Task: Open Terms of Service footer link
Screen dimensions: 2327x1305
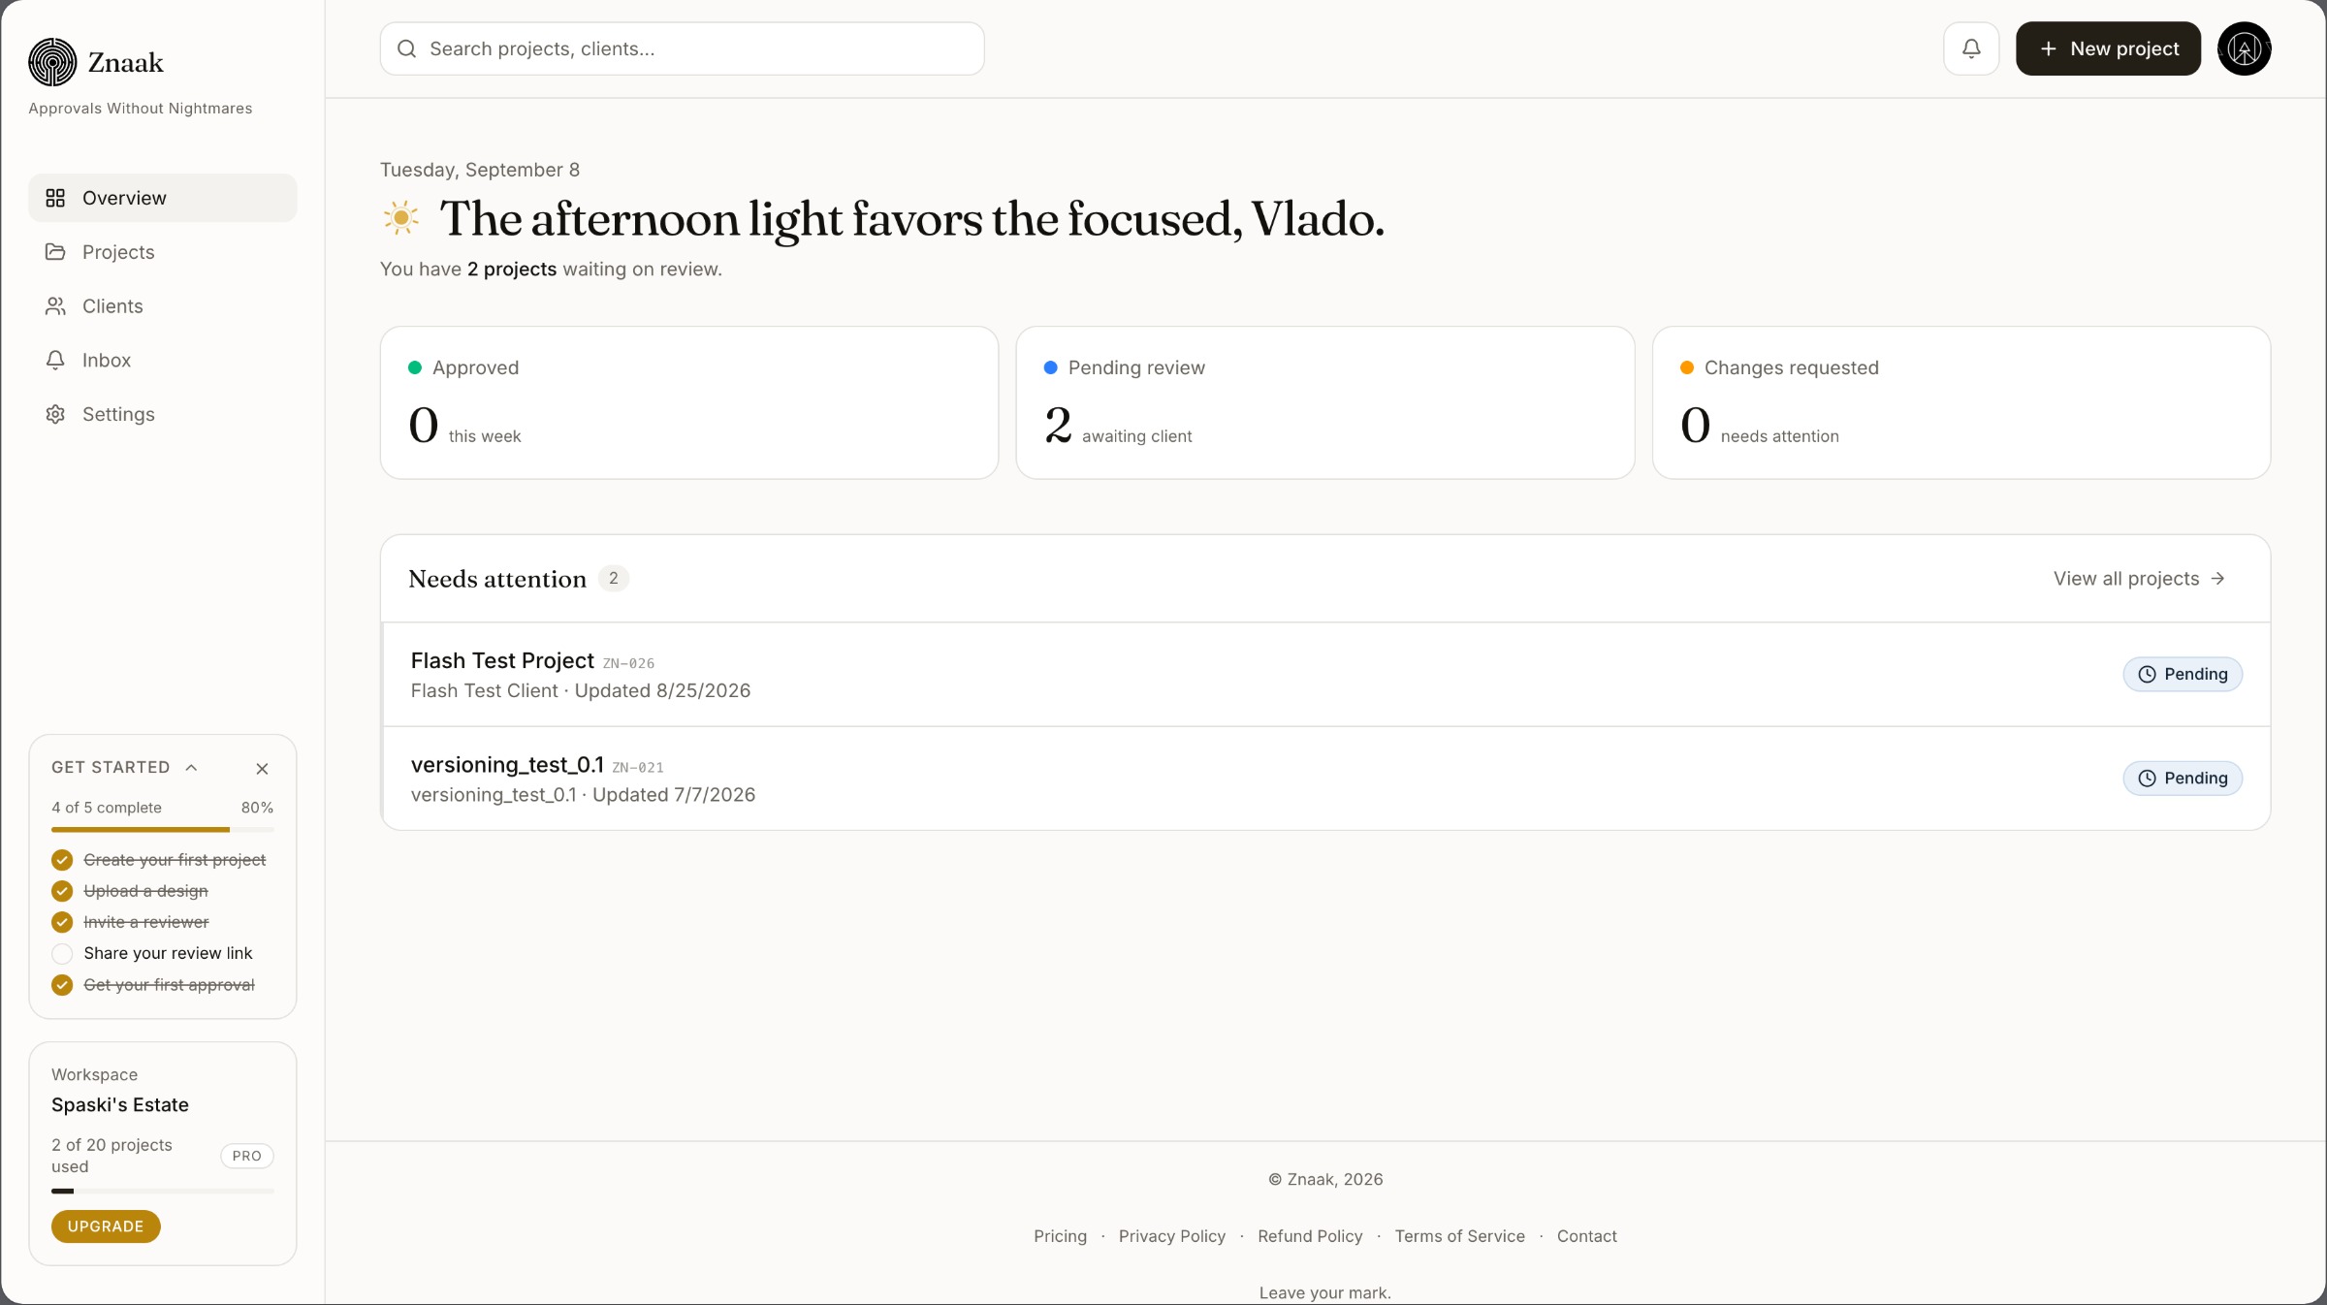Action: (x=1459, y=1236)
